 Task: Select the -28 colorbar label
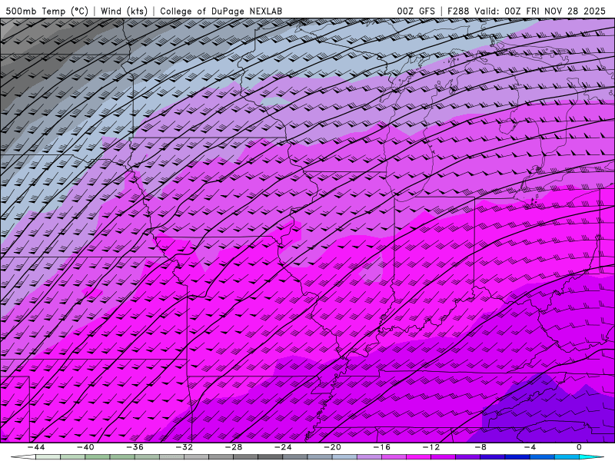[x=234, y=447]
